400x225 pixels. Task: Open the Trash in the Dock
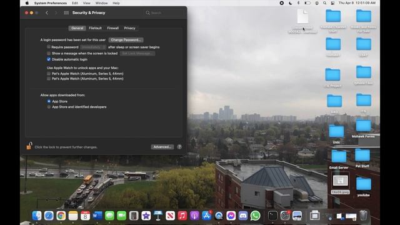point(364,216)
